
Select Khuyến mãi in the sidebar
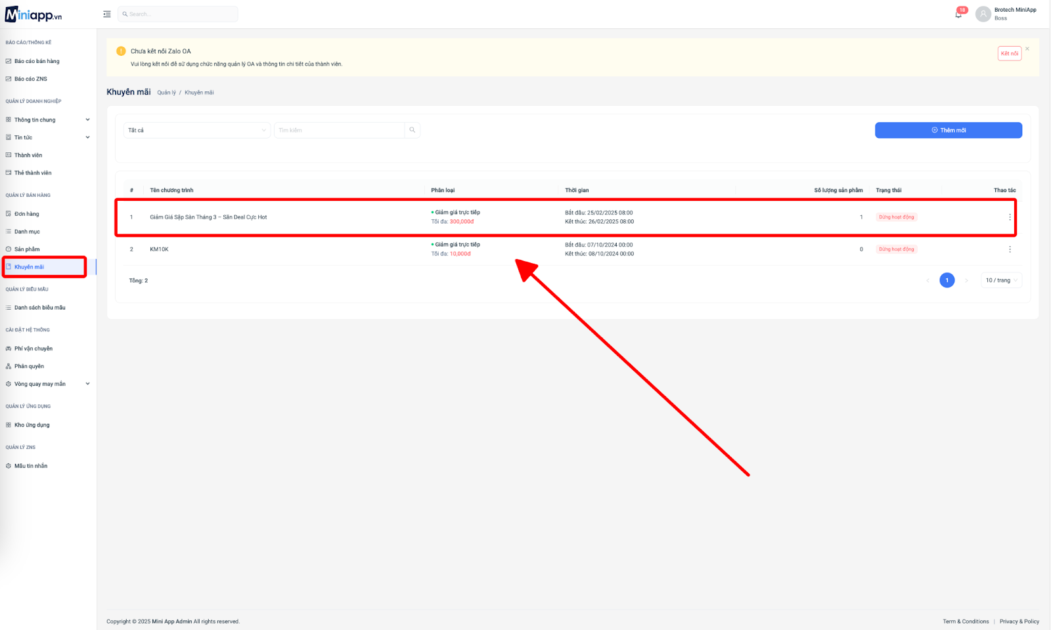tap(29, 267)
